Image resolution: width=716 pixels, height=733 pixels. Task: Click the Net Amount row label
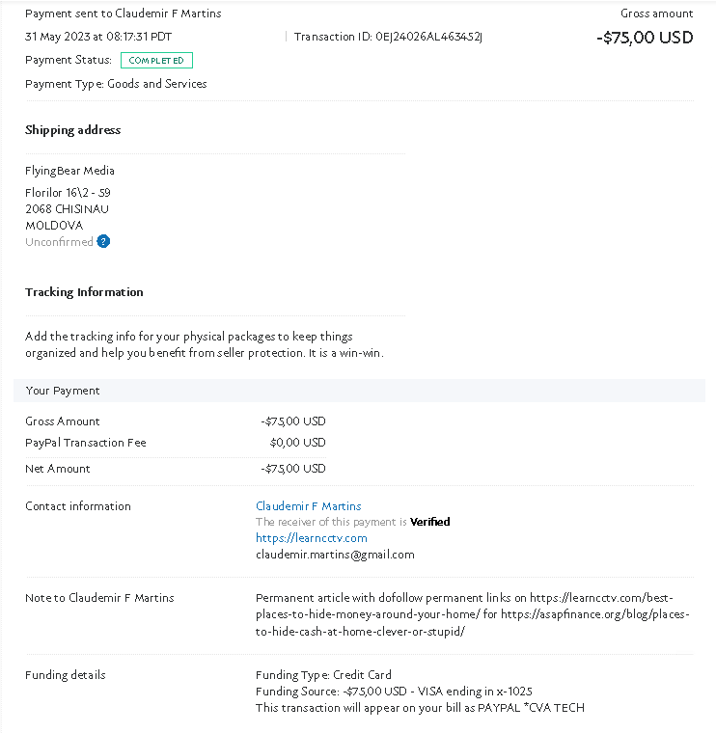click(58, 469)
